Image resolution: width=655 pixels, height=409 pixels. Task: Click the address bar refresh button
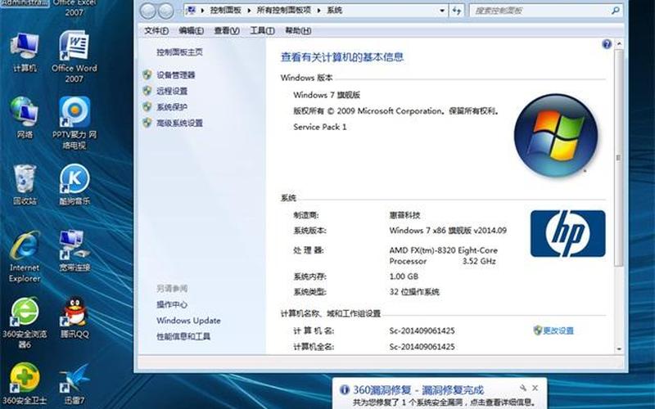(x=457, y=11)
